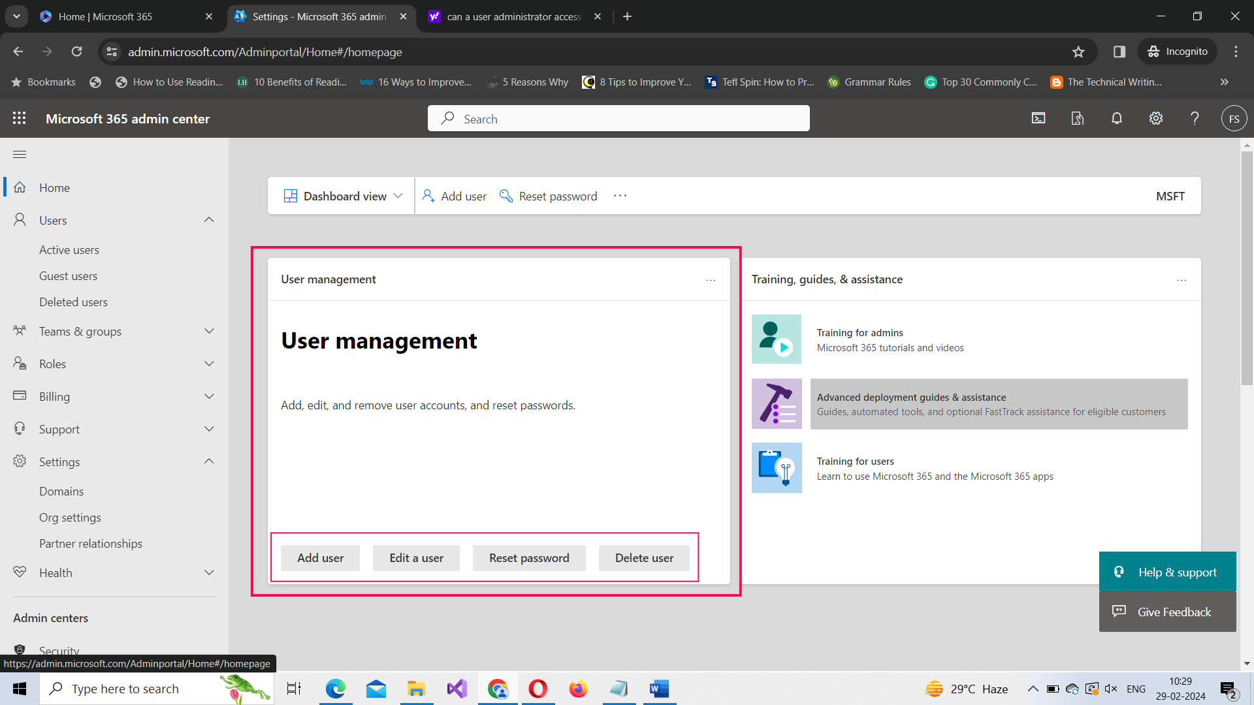This screenshot has width=1254, height=705.
Task: Open the Settings gear in the admin top bar
Action: [x=1155, y=118]
